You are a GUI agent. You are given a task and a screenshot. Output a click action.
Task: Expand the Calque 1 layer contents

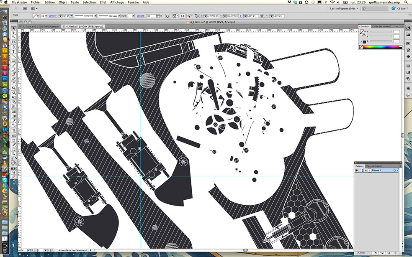coord(366,170)
